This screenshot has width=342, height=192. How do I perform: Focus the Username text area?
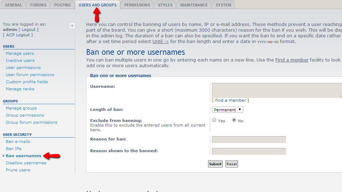(276, 90)
